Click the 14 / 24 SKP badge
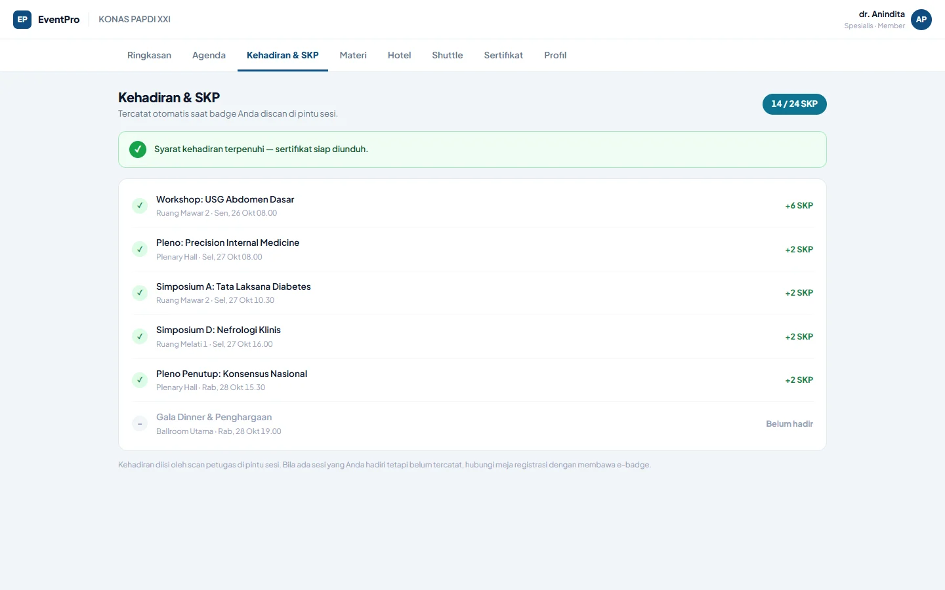Screen dimensions: 945x590 click(x=795, y=104)
